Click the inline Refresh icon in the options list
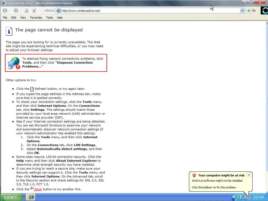Image resolution: width=268 pixels, height=201 pixels. 32,89
